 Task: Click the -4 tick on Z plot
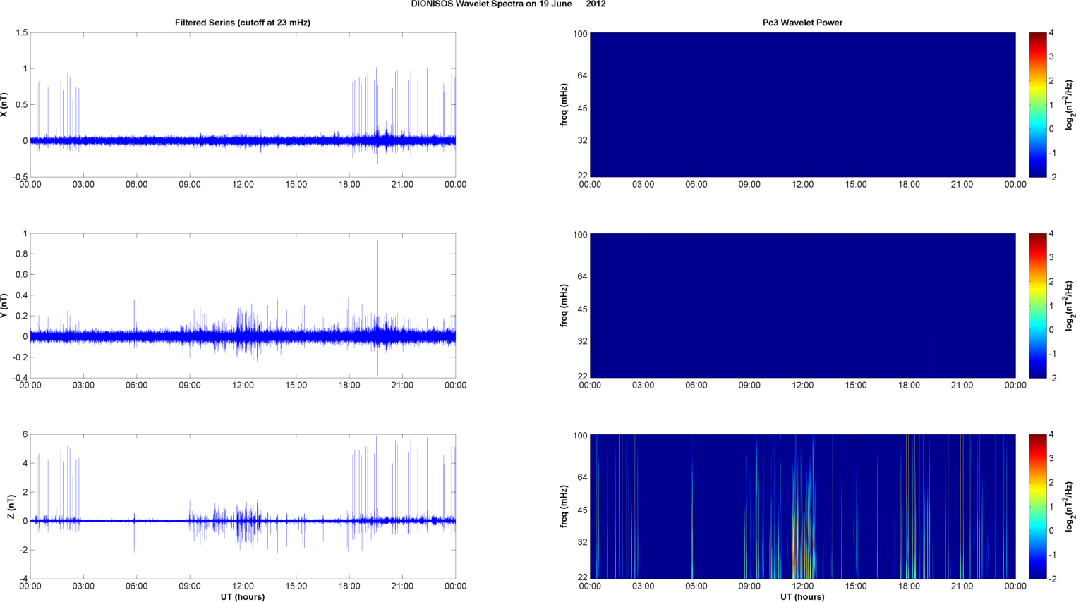coord(23,579)
